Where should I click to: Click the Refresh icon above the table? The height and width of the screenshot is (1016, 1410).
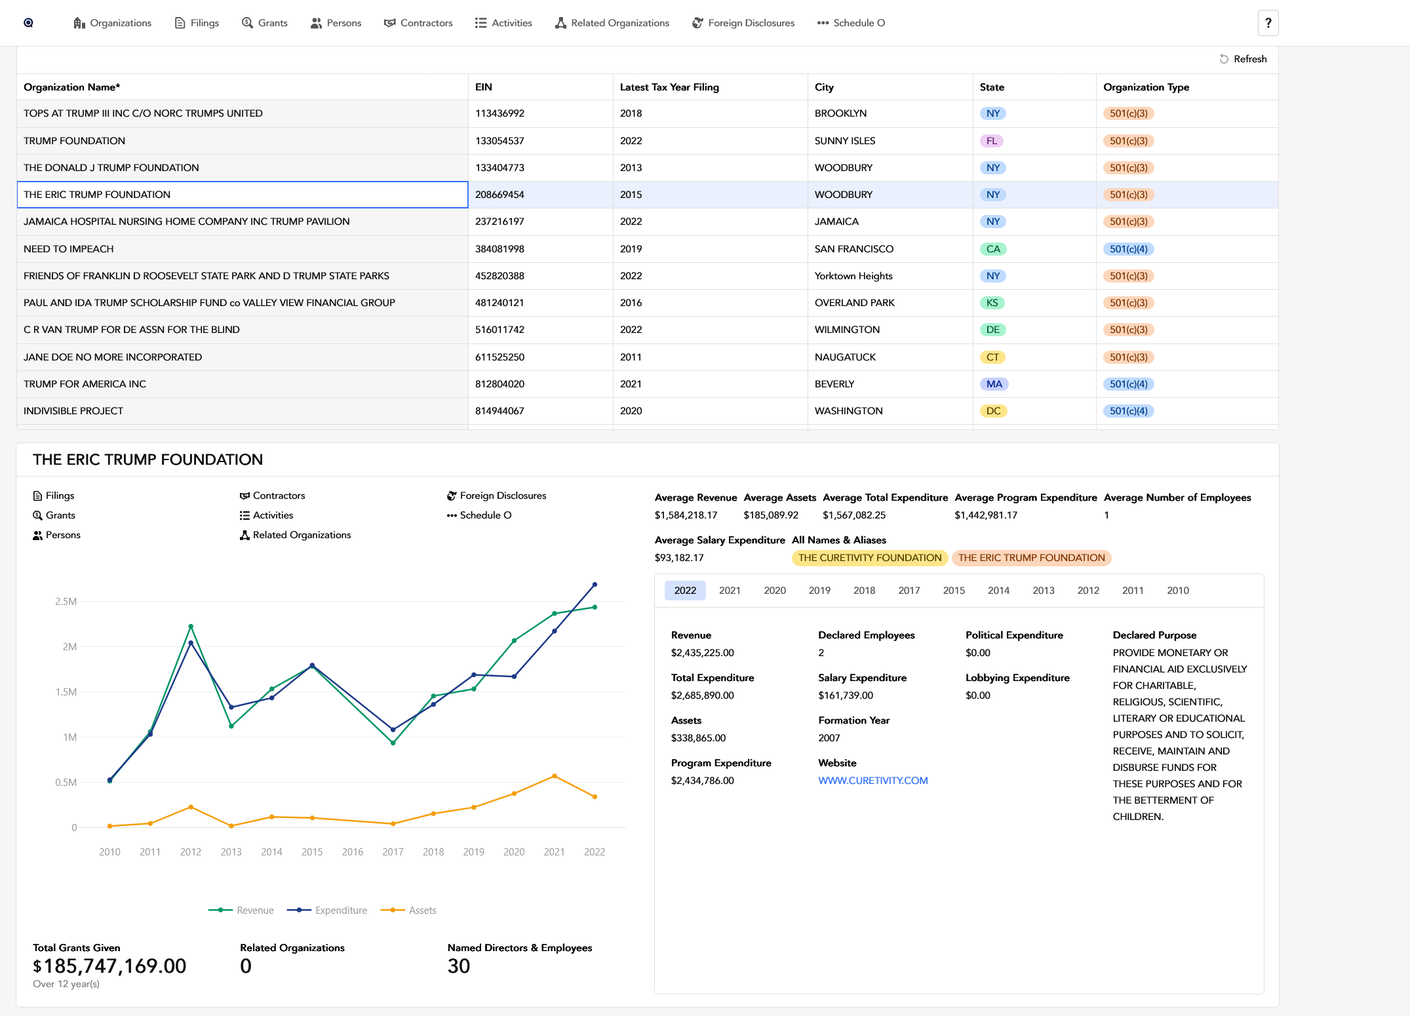click(1223, 59)
